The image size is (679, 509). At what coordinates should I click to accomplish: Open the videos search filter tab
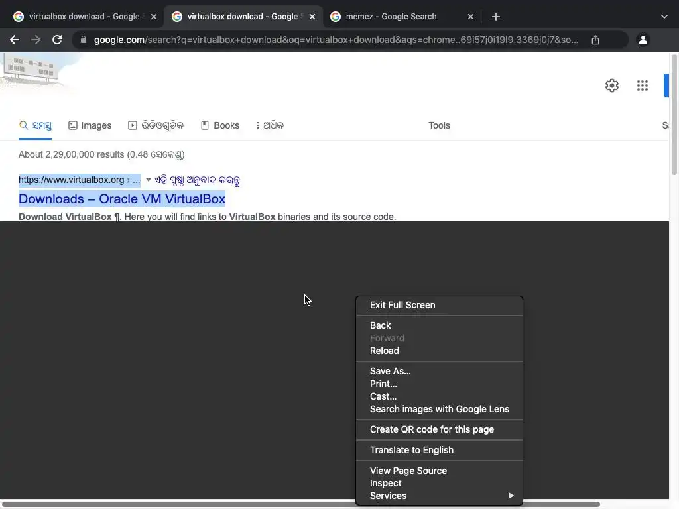tap(156, 125)
